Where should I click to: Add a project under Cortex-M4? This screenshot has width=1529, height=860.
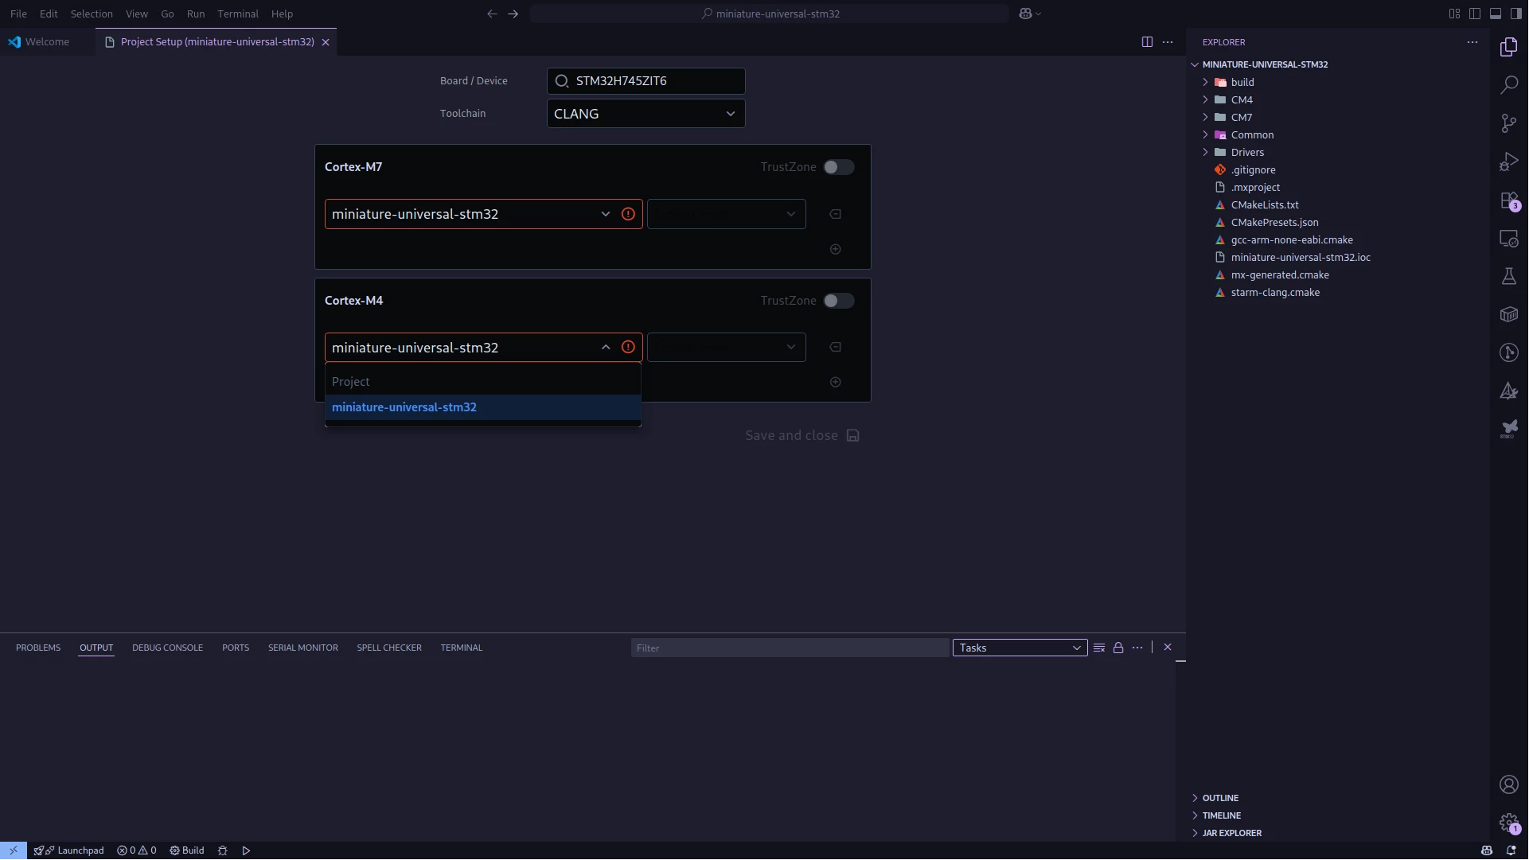point(835,383)
